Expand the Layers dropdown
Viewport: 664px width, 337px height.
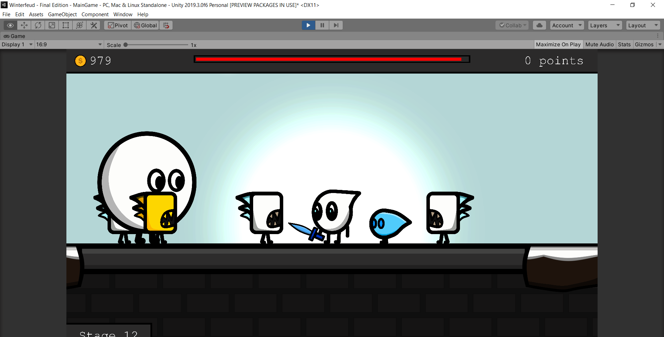605,25
